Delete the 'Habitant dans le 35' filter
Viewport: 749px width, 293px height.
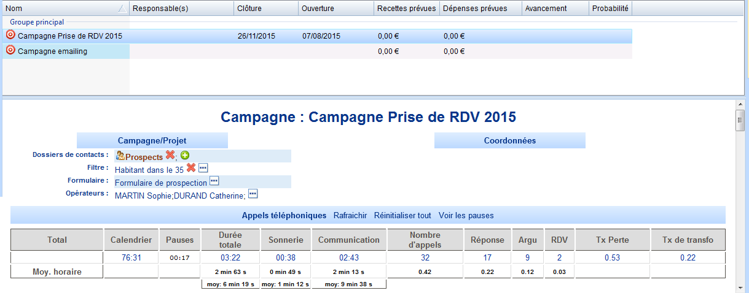coord(191,168)
